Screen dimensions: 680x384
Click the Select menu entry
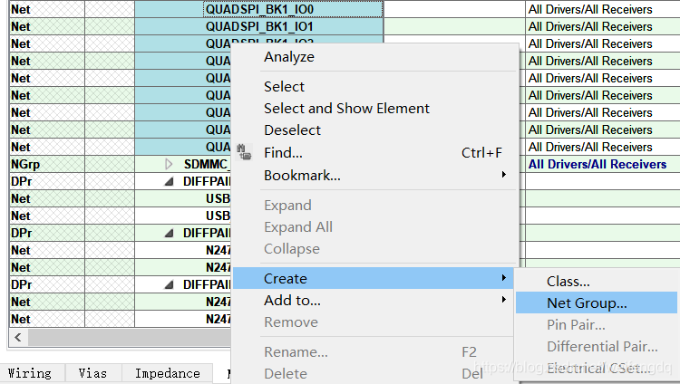point(285,87)
